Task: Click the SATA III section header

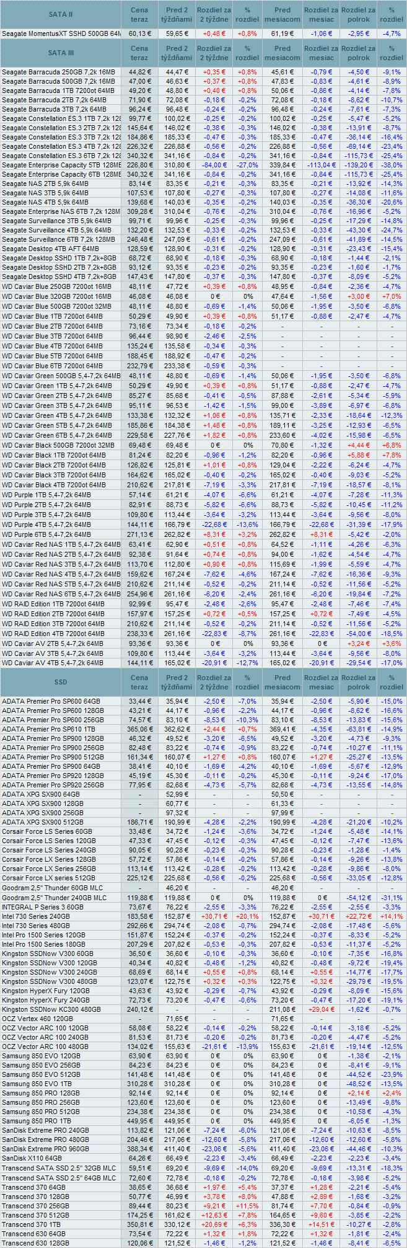Action: 61,53
